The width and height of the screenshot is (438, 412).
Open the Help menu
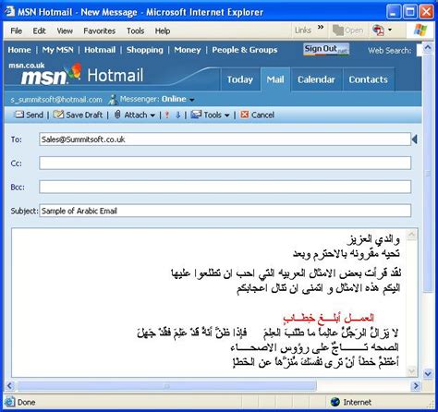(x=163, y=30)
